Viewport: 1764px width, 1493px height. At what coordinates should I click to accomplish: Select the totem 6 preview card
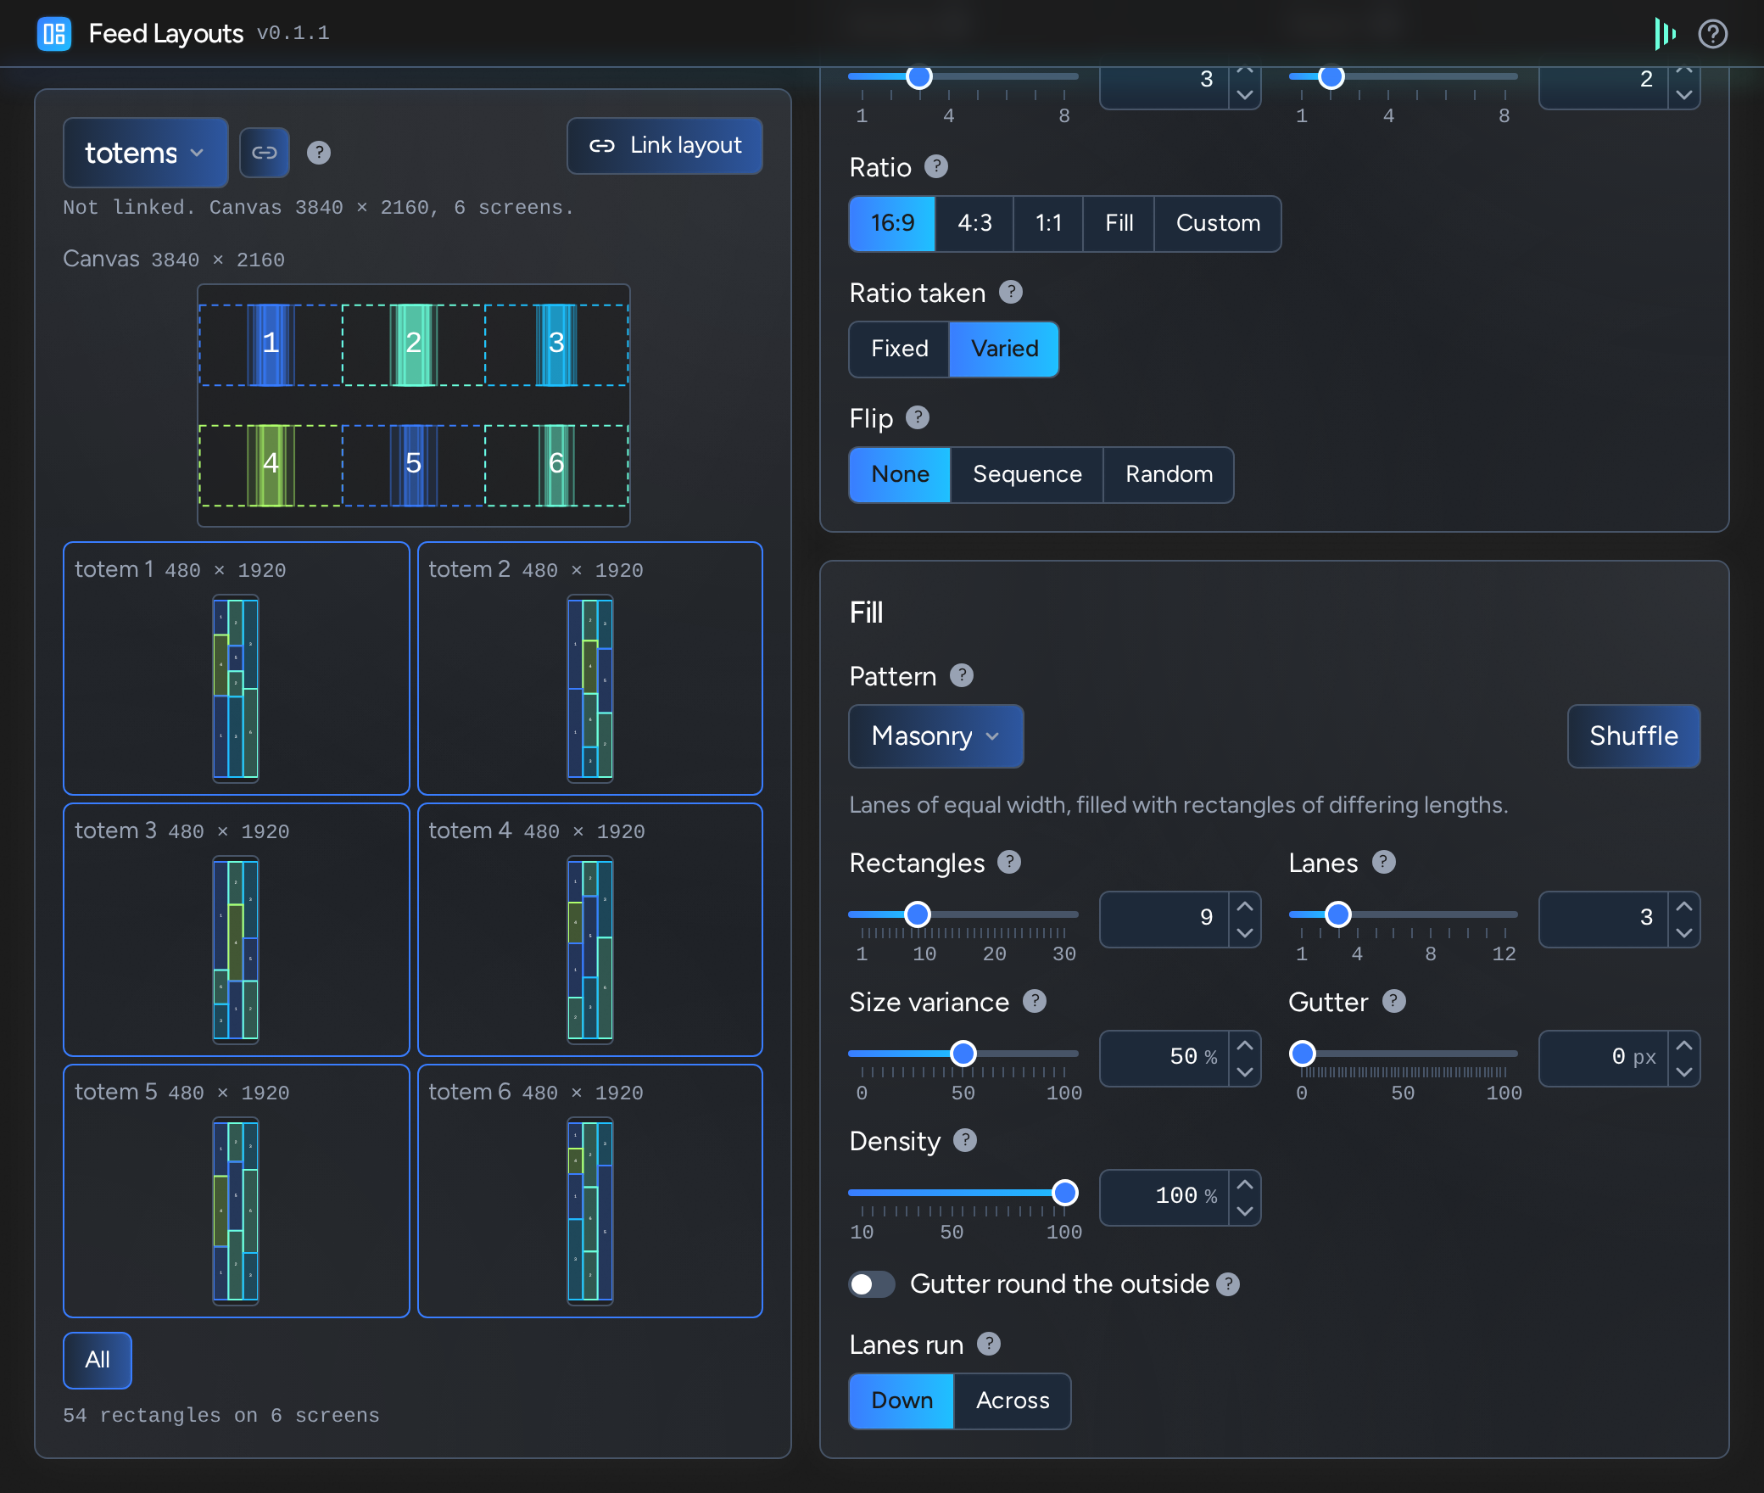point(590,1191)
